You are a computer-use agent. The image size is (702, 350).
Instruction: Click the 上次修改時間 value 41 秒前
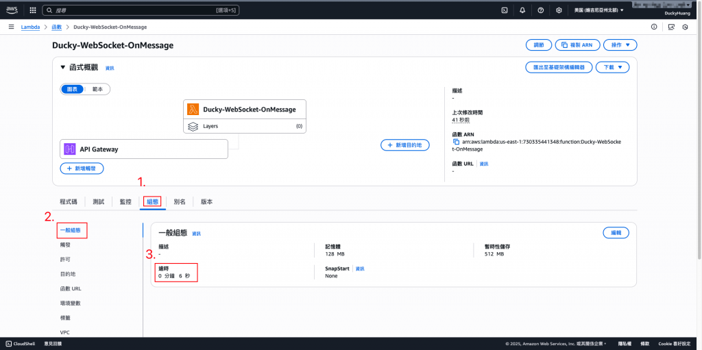[461, 121]
